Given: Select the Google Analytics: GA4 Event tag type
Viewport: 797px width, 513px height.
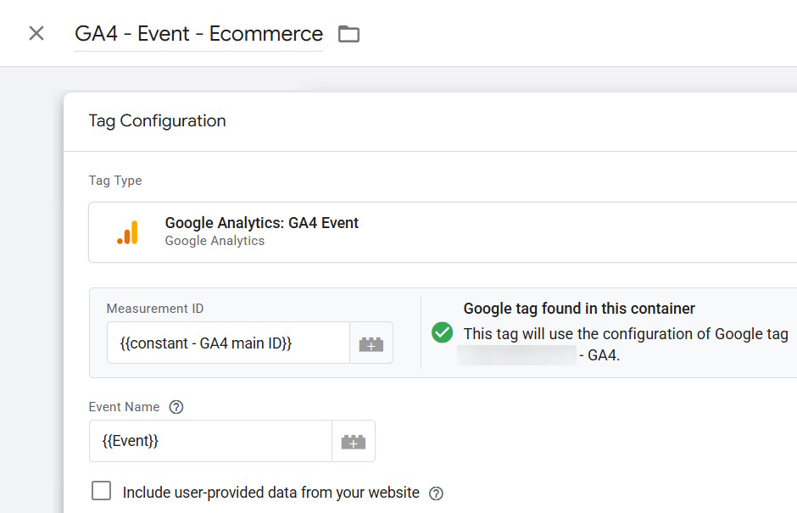Looking at the screenshot, I should pyautogui.click(x=443, y=232).
